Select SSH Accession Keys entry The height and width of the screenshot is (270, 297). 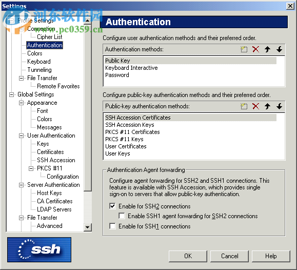tap(190, 125)
